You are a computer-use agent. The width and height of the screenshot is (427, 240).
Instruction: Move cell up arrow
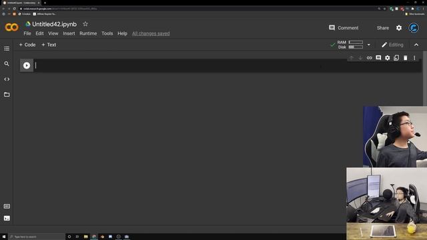coord(352,58)
